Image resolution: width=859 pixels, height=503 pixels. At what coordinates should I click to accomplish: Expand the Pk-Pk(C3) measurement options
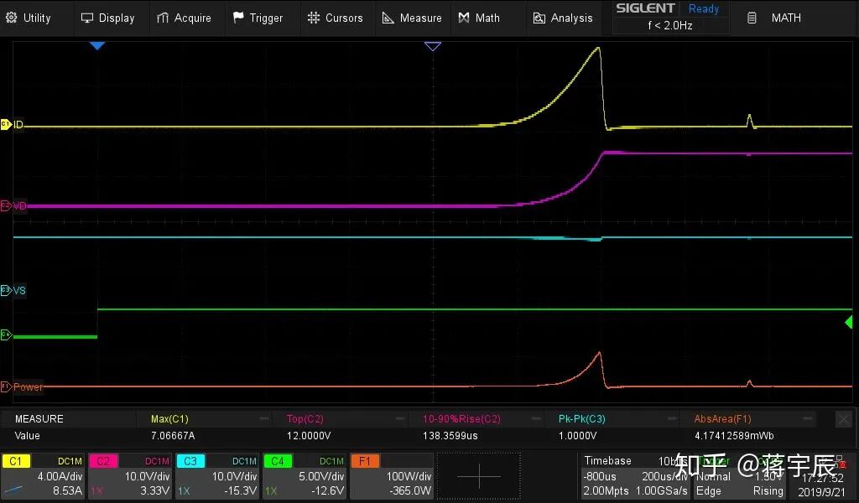pyautogui.click(x=672, y=418)
